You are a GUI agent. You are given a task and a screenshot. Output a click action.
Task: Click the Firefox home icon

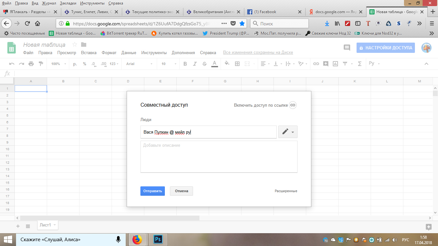pyautogui.click(x=38, y=23)
